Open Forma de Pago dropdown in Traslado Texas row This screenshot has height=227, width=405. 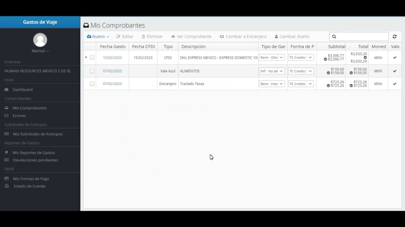point(301,84)
